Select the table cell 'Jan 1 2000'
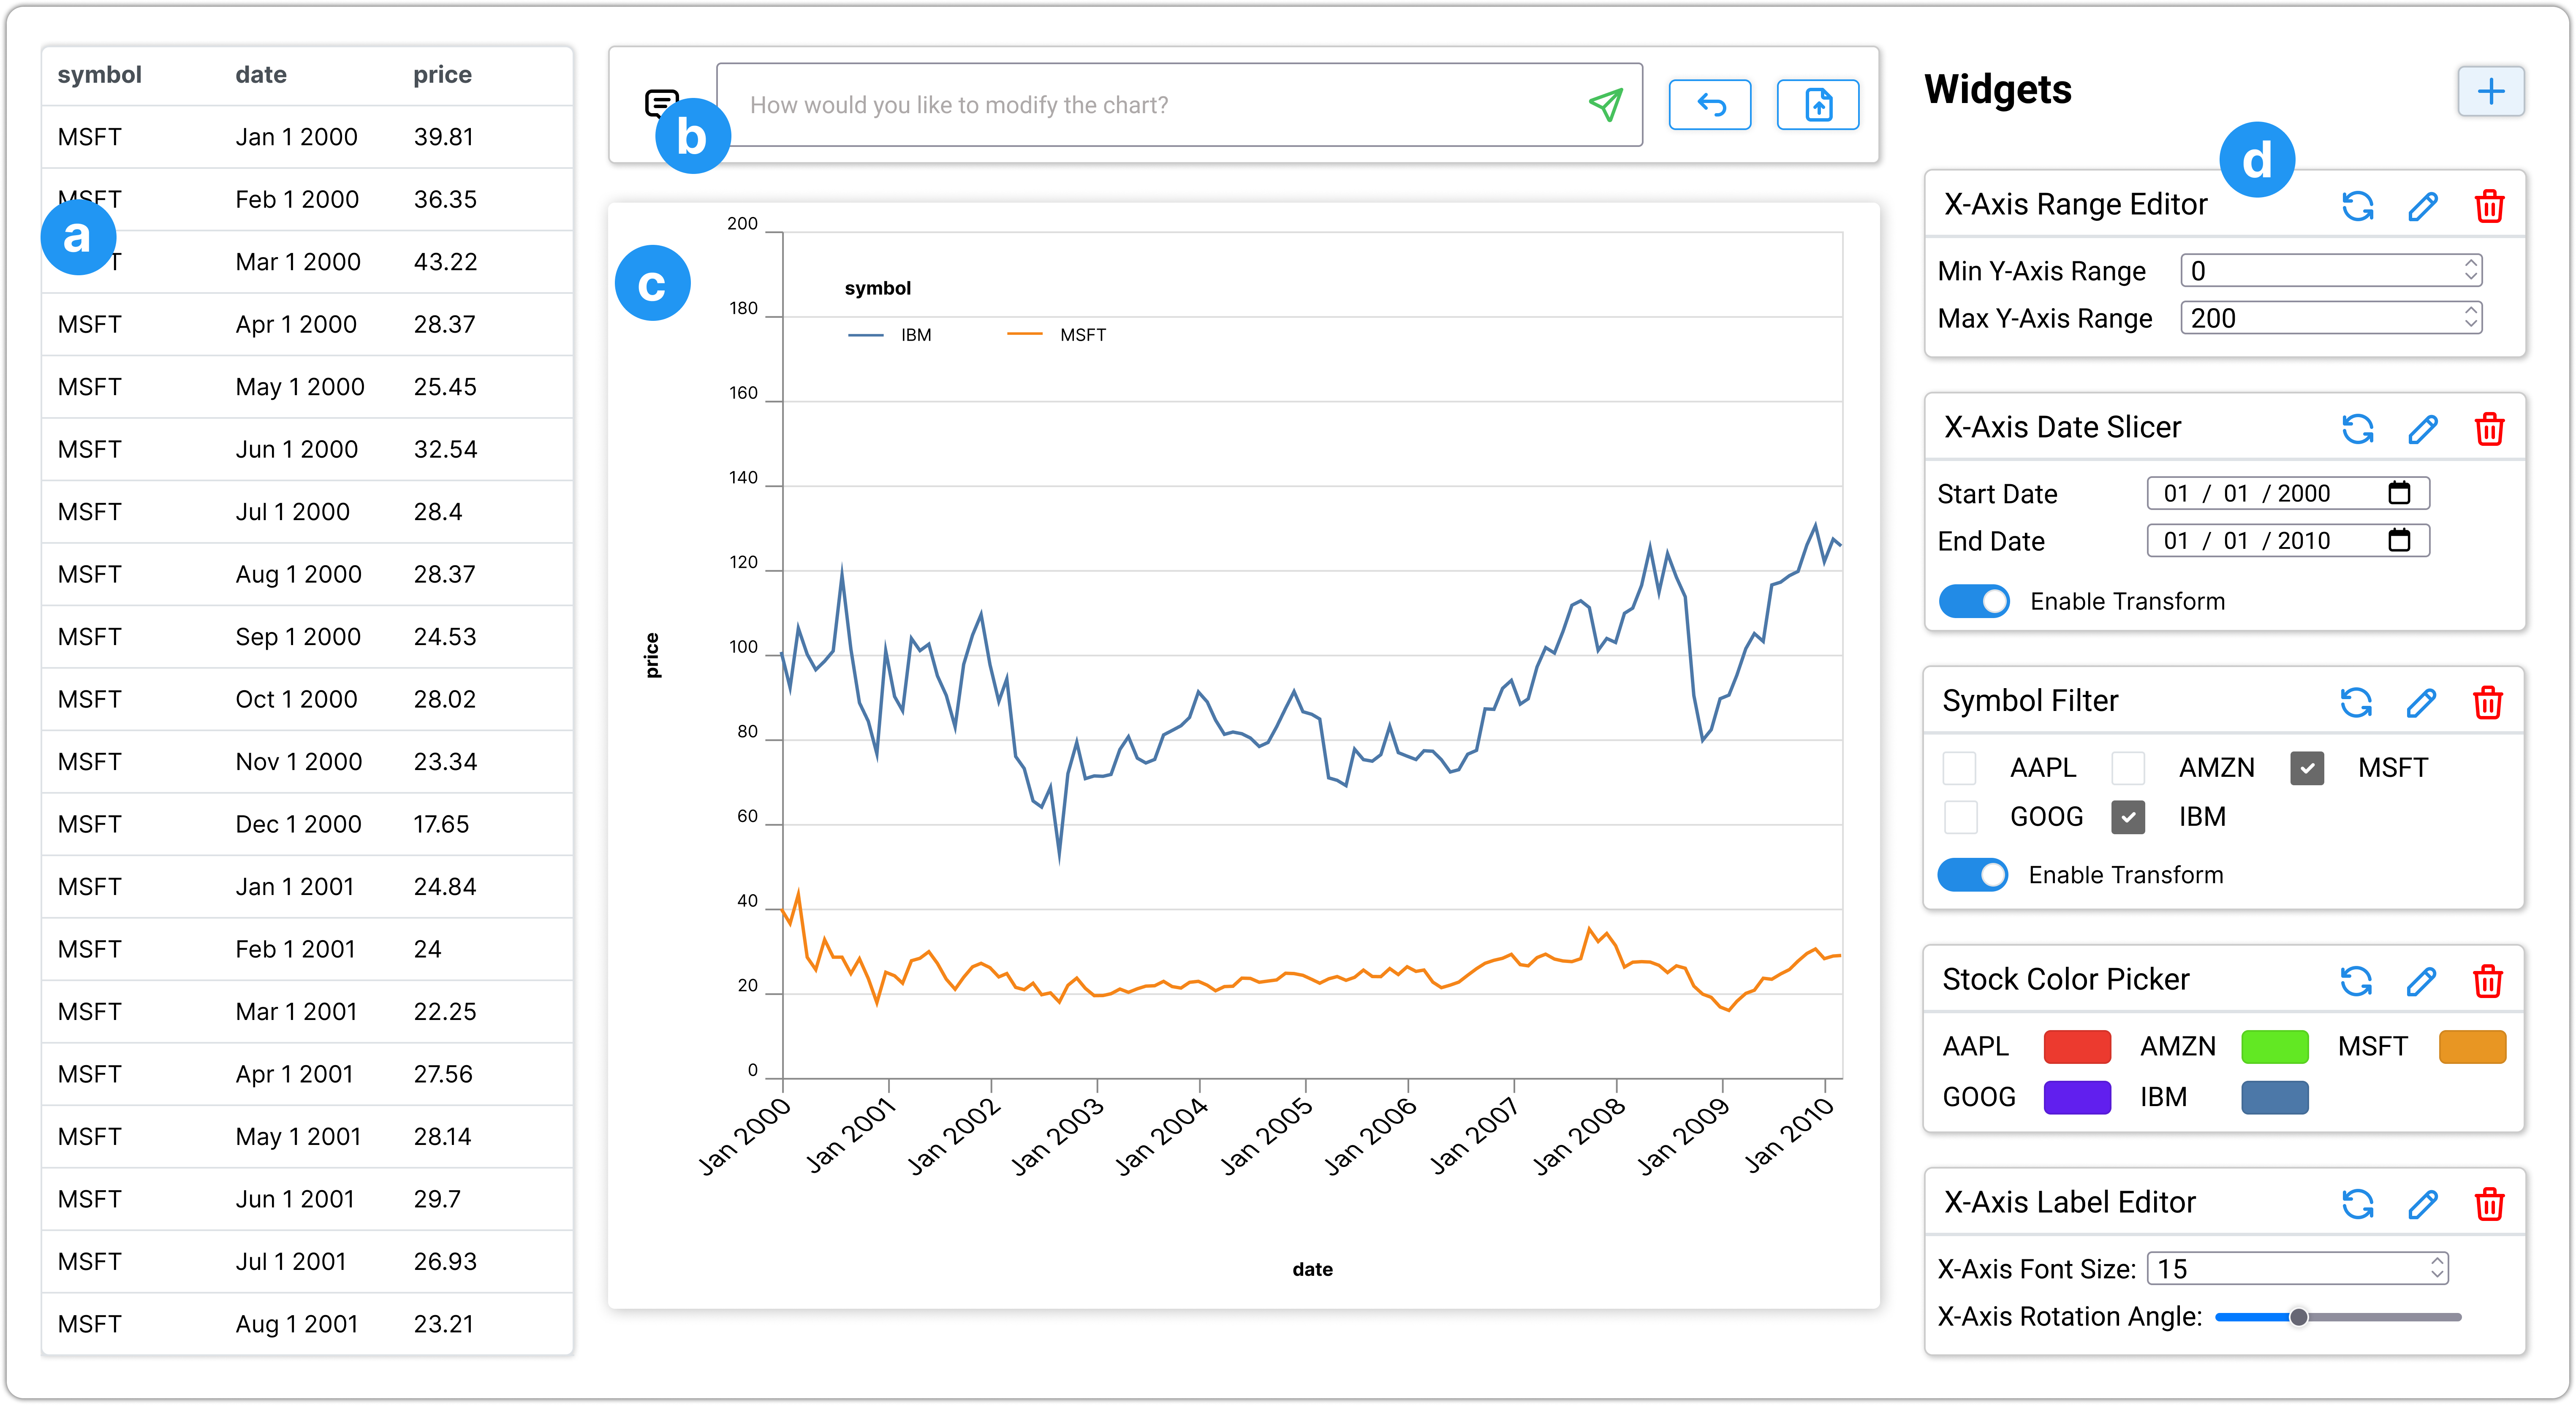The image size is (2576, 1405). tap(296, 137)
